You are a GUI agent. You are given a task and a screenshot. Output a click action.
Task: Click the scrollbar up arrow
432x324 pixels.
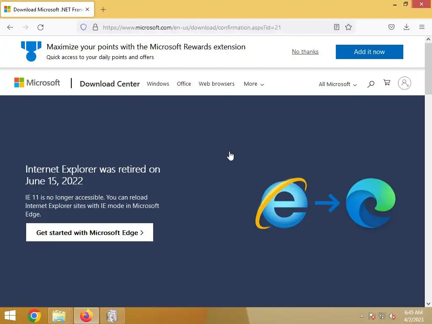coord(428,39)
